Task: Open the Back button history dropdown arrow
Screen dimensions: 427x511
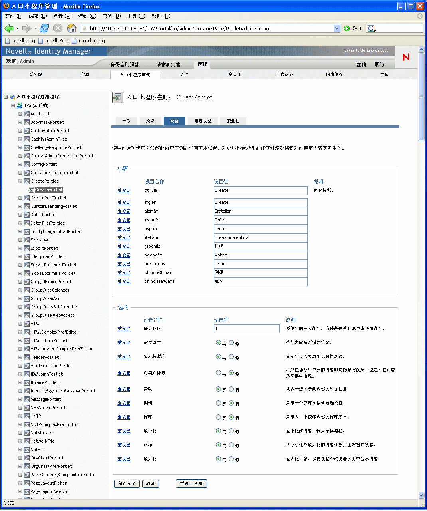Action: pyautogui.click(x=18, y=28)
